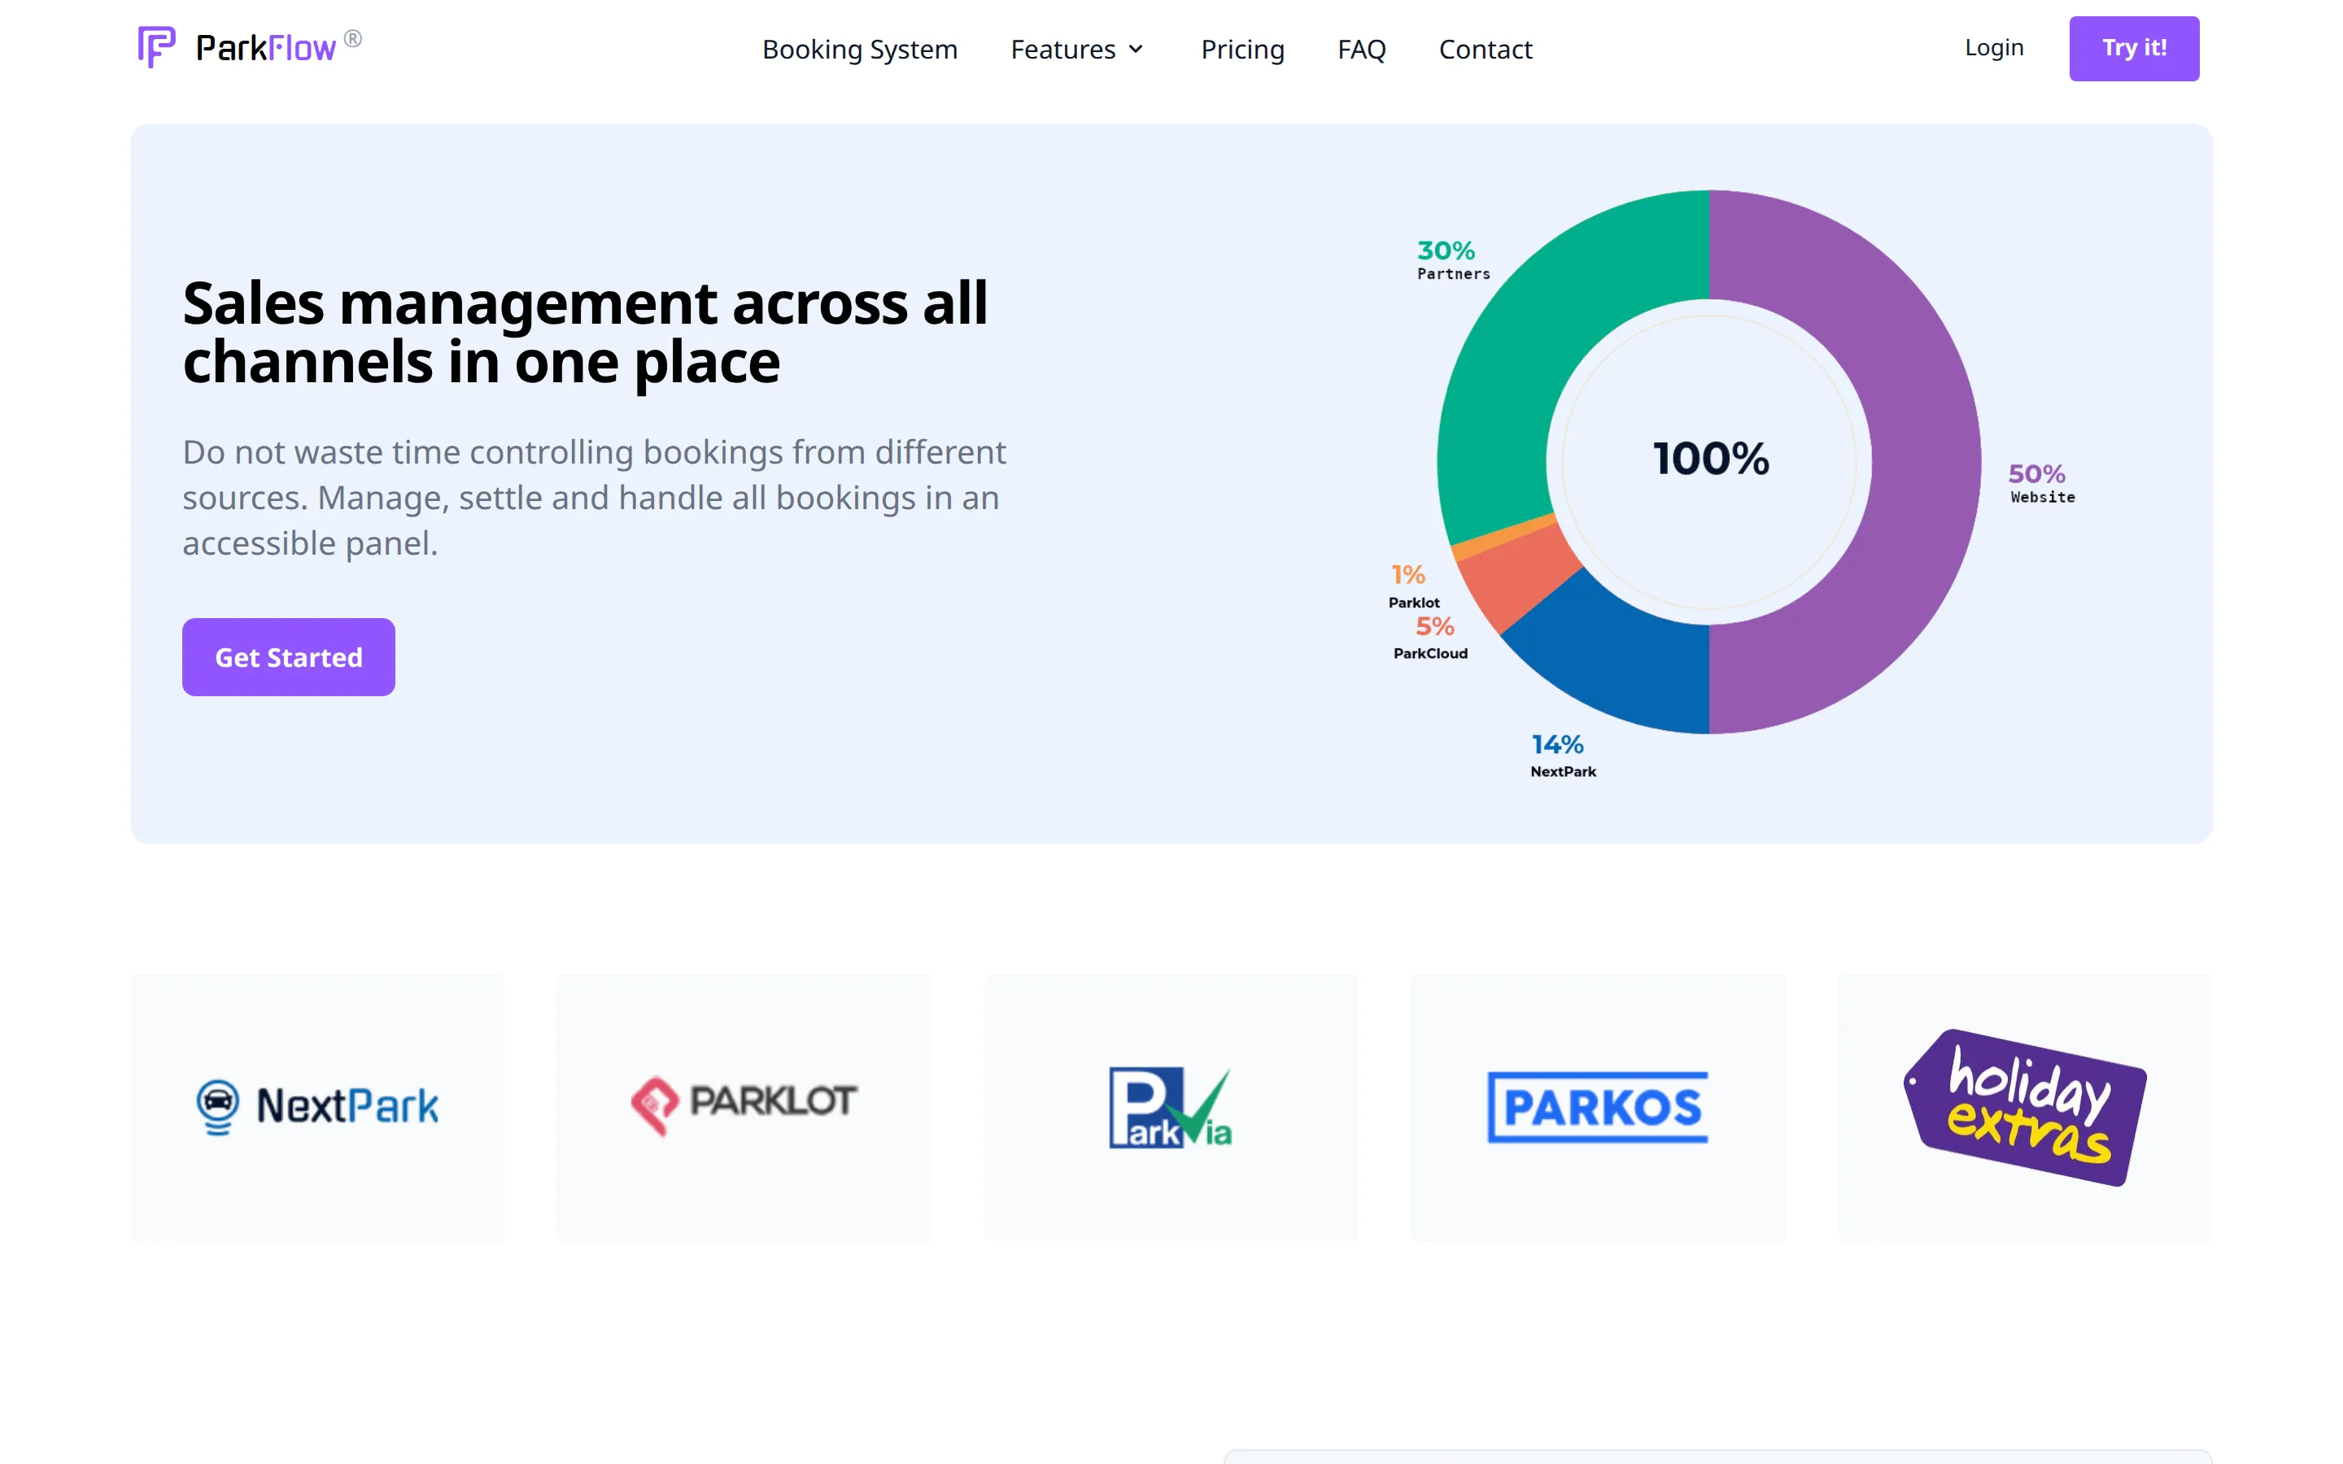Click the ParkFlow logo icon
This screenshot has width=2343, height=1464.
(x=156, y=46)
